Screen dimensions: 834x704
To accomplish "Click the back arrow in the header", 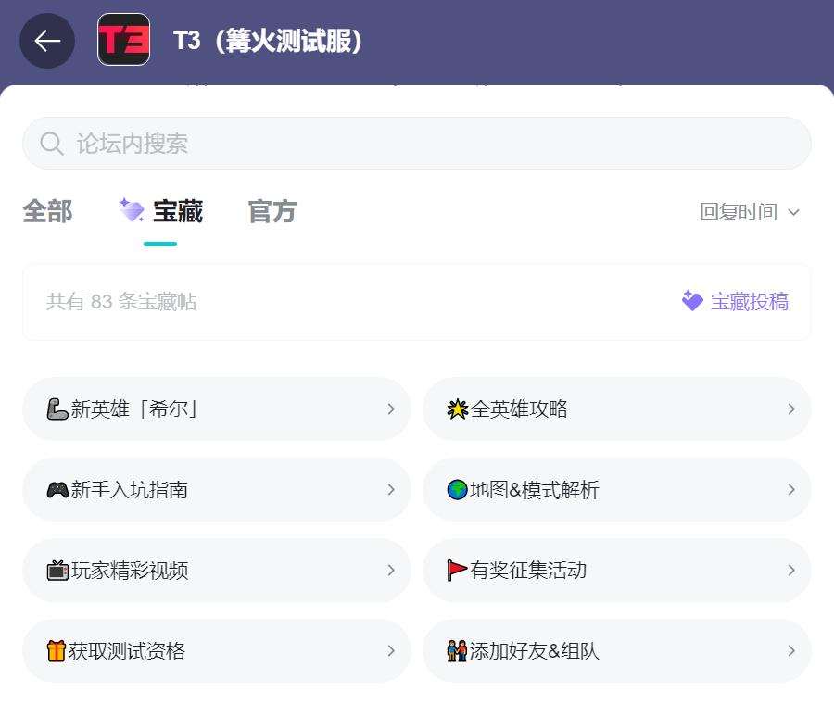I will point(47,41).
